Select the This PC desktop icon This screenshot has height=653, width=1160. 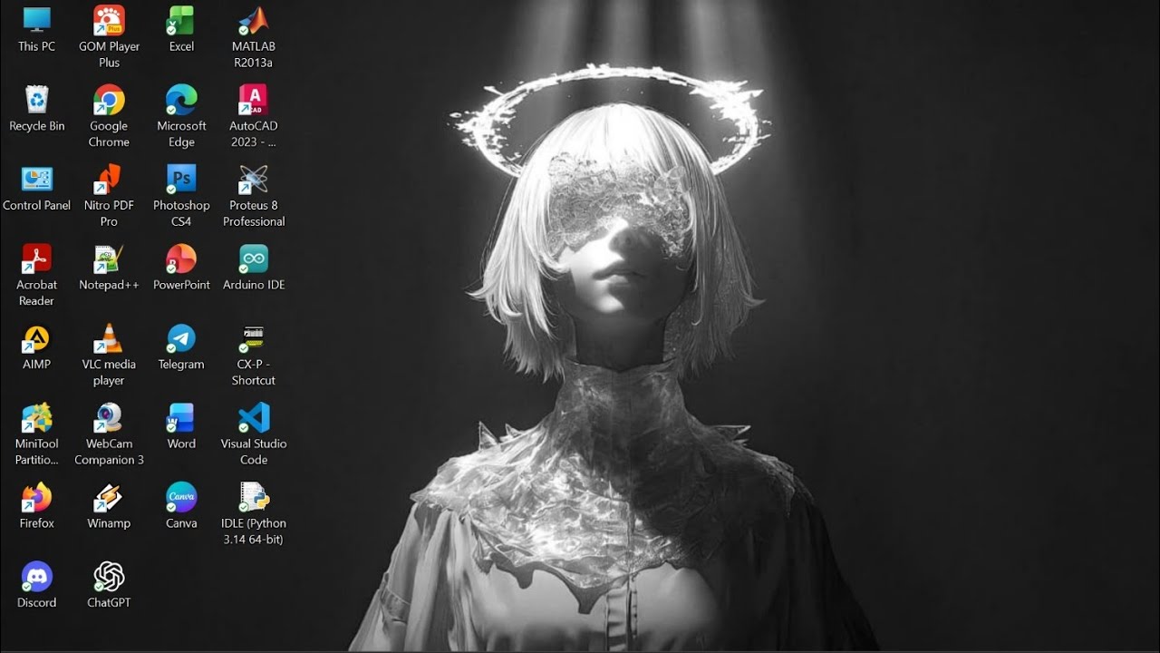tap(37, 20)
